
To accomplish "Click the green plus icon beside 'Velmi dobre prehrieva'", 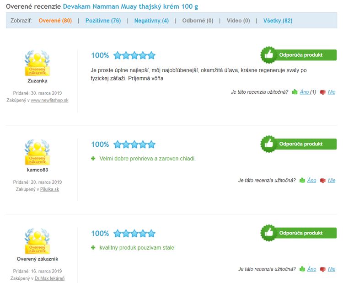I will pos(93,158).
